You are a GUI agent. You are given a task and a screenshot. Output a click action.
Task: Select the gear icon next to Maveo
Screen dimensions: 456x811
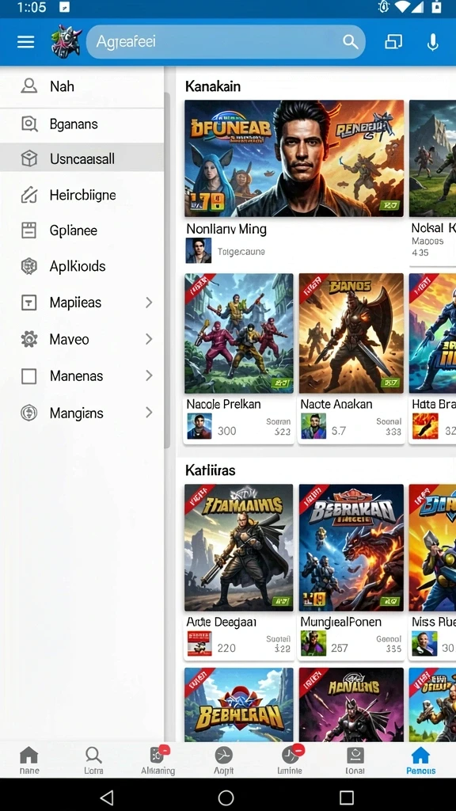pyautogui.click(x=29, y=339)
